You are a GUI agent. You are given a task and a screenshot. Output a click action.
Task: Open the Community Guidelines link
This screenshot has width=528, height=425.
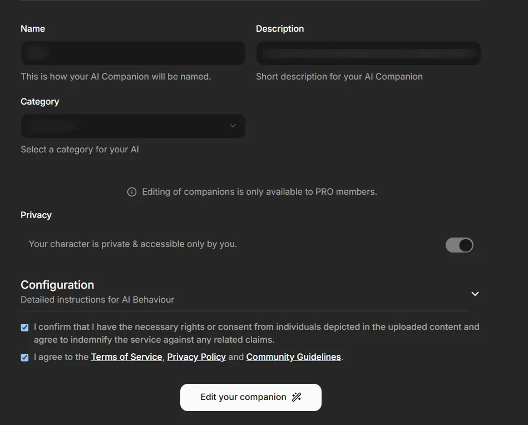[293, 357]
